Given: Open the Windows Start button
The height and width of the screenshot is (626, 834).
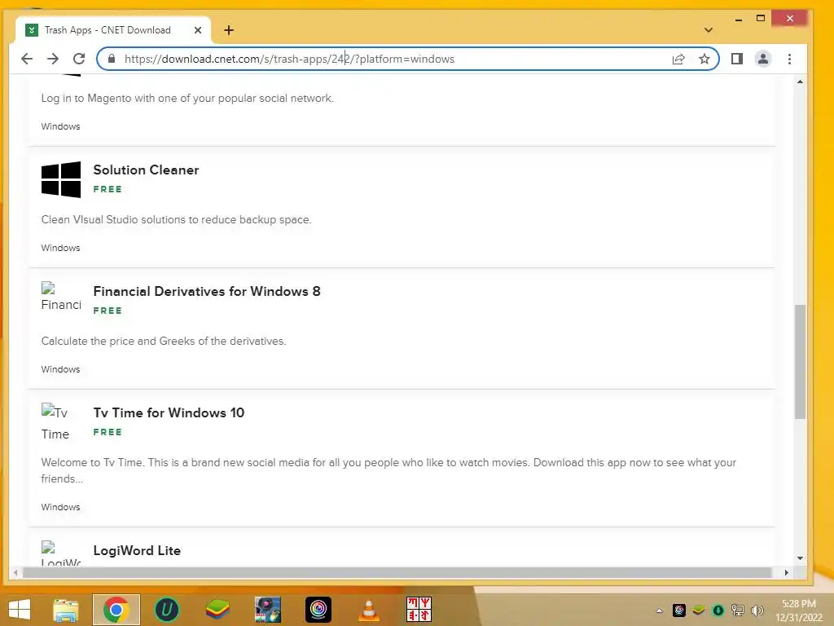Looking at the screenshot, I should point(20,610).
